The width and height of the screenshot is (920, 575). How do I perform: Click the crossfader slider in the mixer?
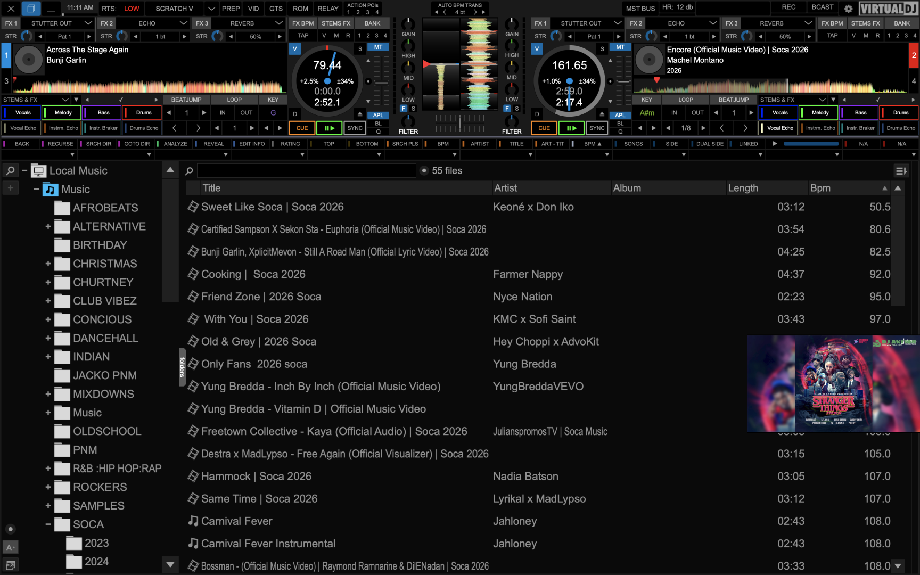point(460,122)
